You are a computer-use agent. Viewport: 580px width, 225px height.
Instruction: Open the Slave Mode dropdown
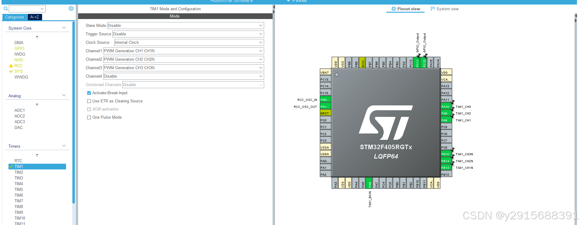(185, 26)
